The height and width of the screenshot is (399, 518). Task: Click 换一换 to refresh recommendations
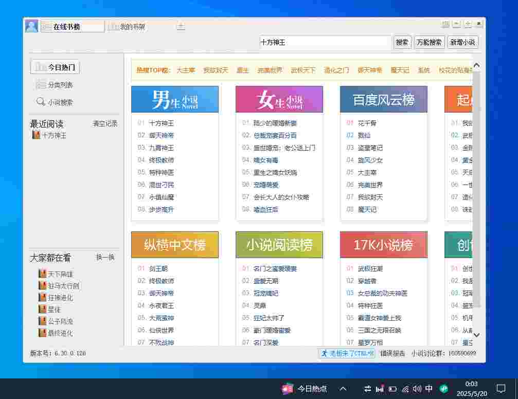105,257
